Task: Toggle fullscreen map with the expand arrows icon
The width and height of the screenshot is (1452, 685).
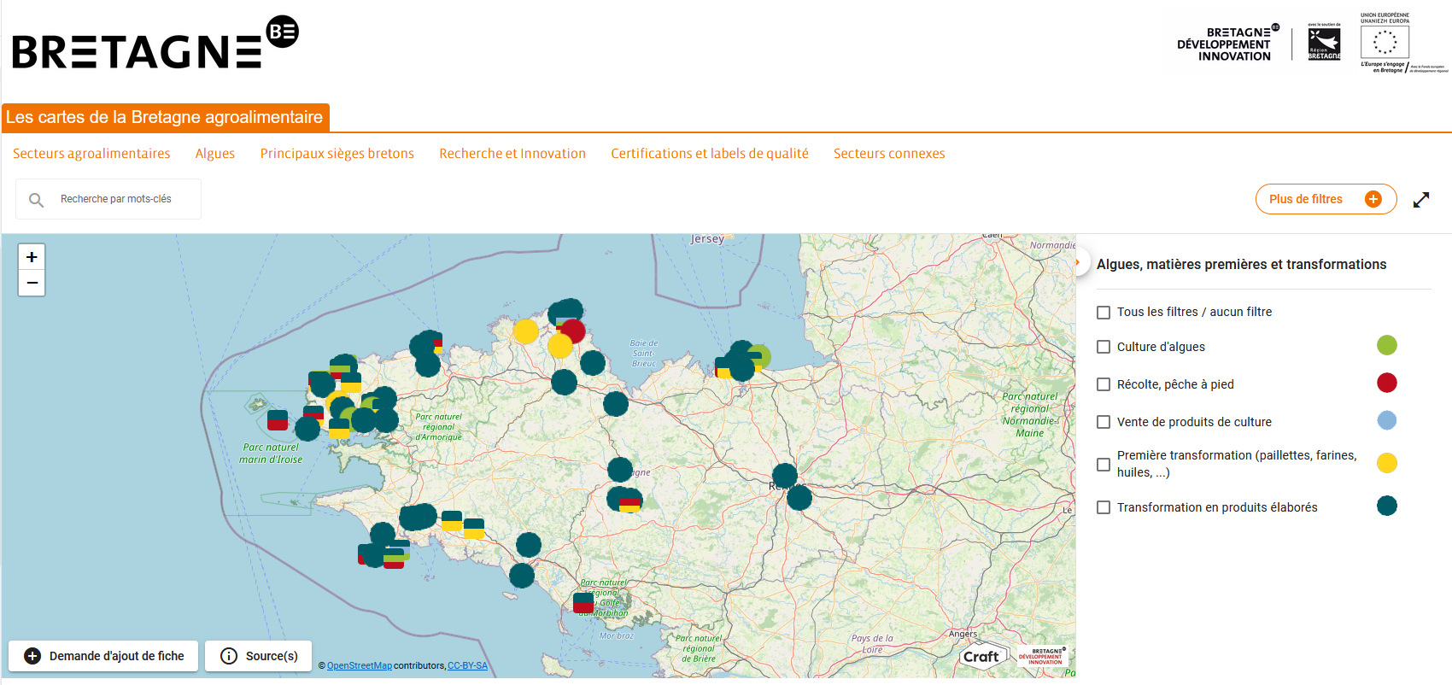Action: [1421, 200]
